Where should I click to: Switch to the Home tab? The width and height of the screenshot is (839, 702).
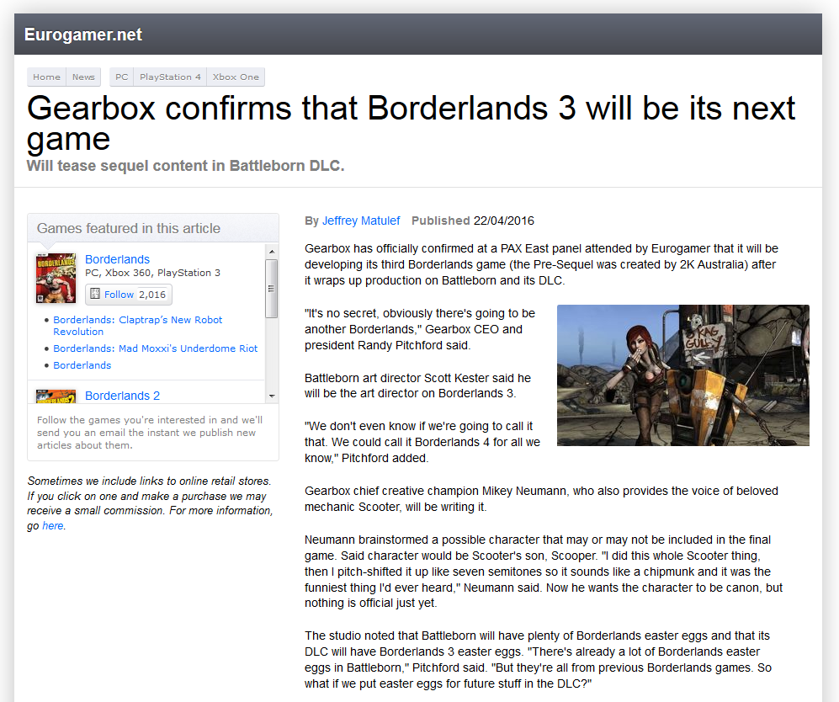46,77
